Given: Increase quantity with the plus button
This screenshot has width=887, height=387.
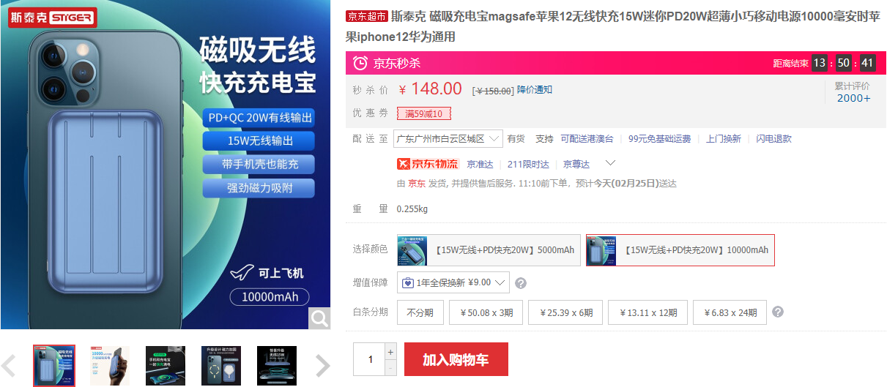Looking at the screenshot, I should [390, 351].
